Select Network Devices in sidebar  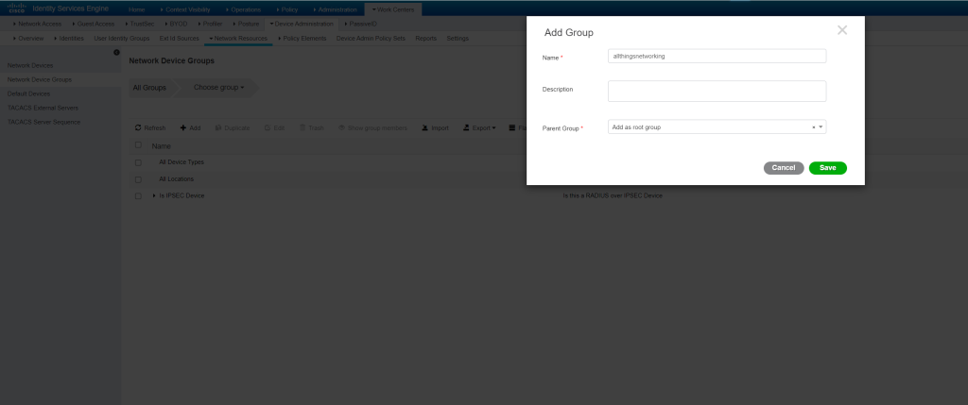[x=30, y=65]
